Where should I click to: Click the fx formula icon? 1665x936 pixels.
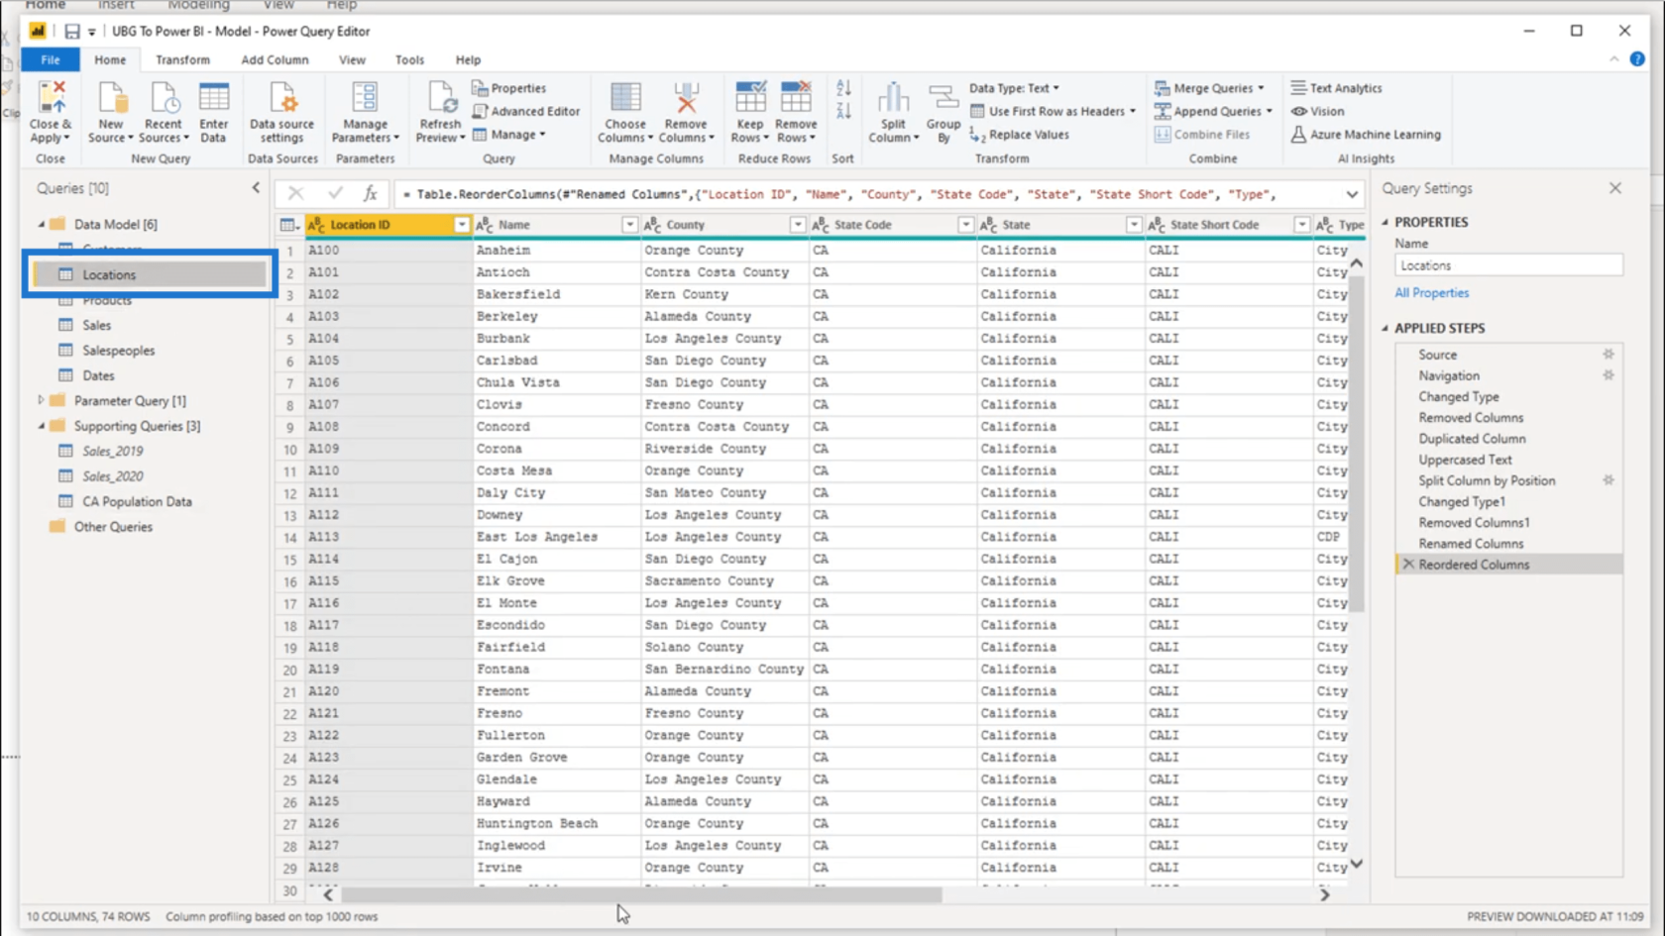click(370, 194)
